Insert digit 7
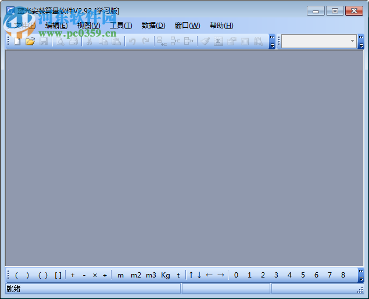Screen dimensions: 369x299 click(329, 275)
